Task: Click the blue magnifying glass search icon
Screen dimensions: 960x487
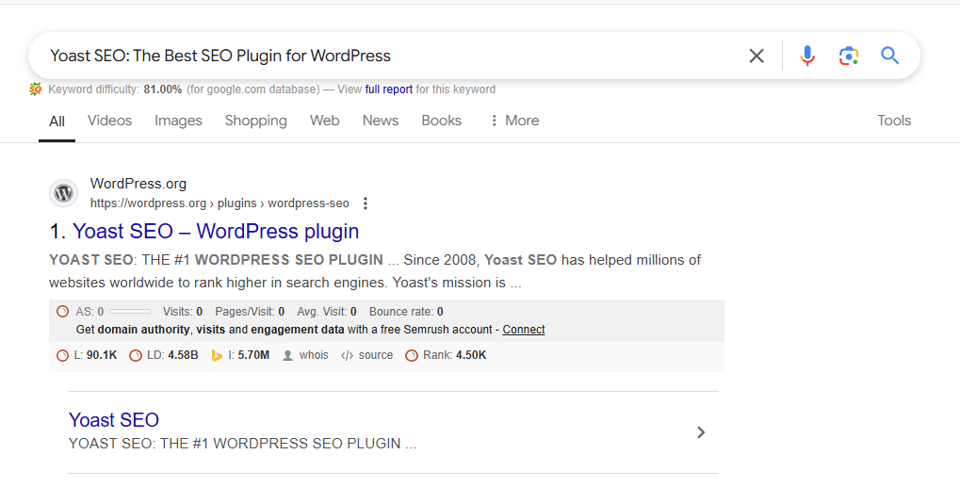Action: 890,57
